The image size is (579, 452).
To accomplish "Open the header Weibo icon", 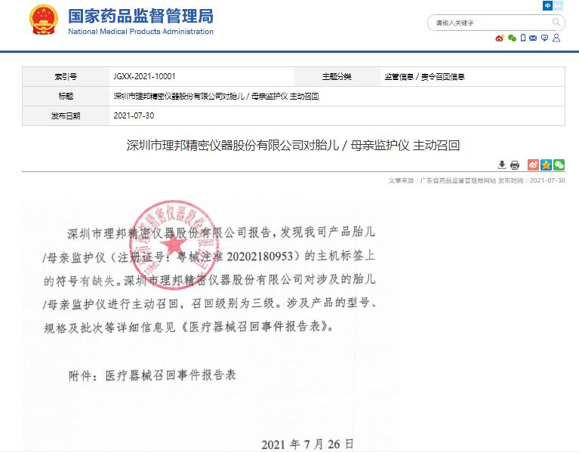I will [500, 38].
